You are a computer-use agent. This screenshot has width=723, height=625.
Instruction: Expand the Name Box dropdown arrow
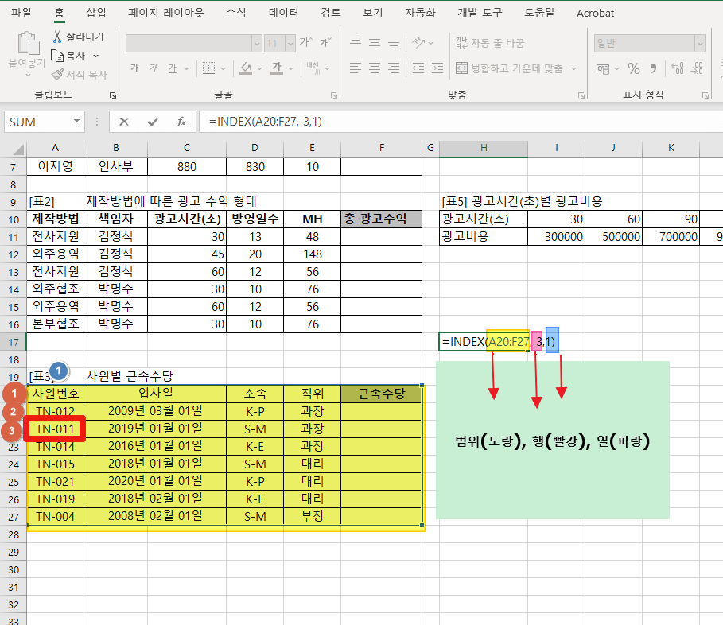click(x=76, y=121)
